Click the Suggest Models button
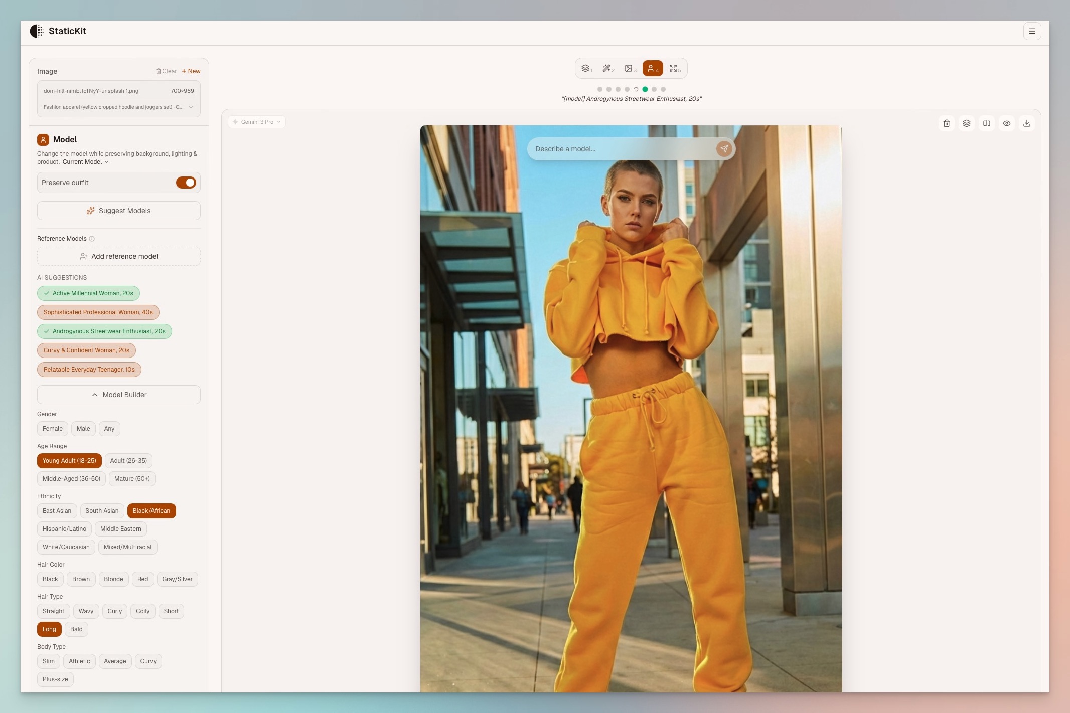 click(119, 211)
